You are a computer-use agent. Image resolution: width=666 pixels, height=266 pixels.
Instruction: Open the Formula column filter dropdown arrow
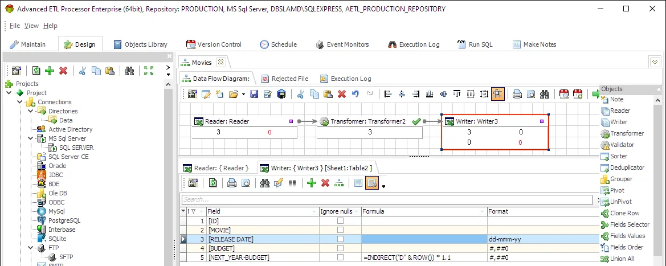(x=483, y=211)
